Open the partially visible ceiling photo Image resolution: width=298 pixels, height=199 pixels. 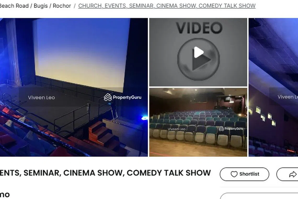[x=273, y=87]
